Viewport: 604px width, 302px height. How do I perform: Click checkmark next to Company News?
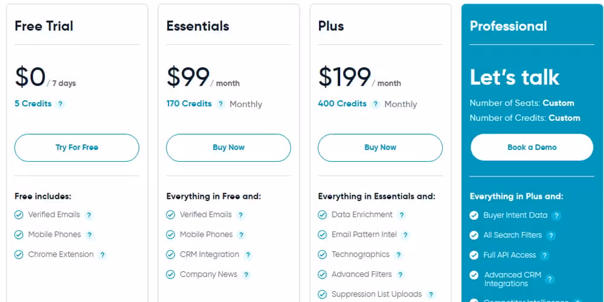[170, 275]
